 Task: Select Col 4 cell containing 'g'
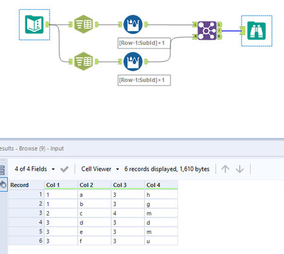tap(161, 204)
